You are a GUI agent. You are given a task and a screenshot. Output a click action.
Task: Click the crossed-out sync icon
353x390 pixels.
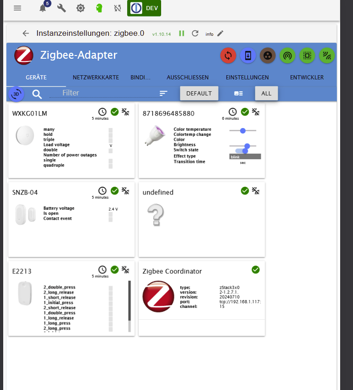118,8
